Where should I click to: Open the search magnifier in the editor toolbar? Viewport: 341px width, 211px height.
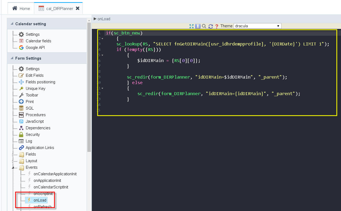pyautogui.click(x=204, y=26)
